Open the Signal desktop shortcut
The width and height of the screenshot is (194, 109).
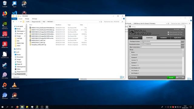pyautogui.click(x=14, y=4)
